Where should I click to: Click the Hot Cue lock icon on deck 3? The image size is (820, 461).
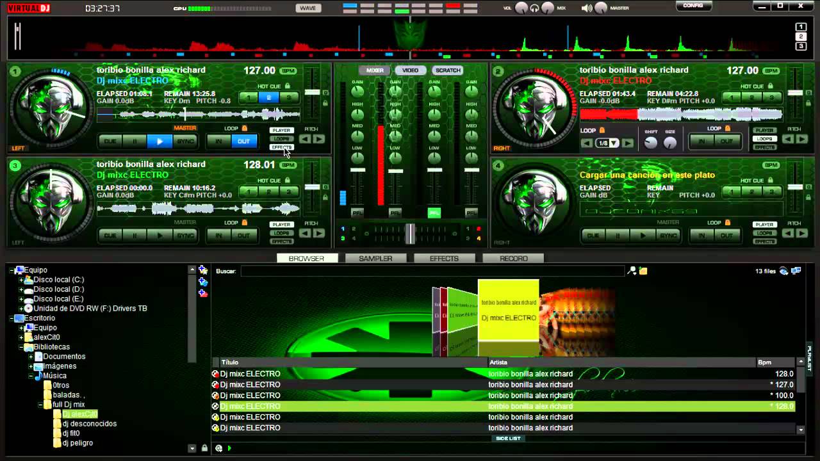tap(288, 180)
